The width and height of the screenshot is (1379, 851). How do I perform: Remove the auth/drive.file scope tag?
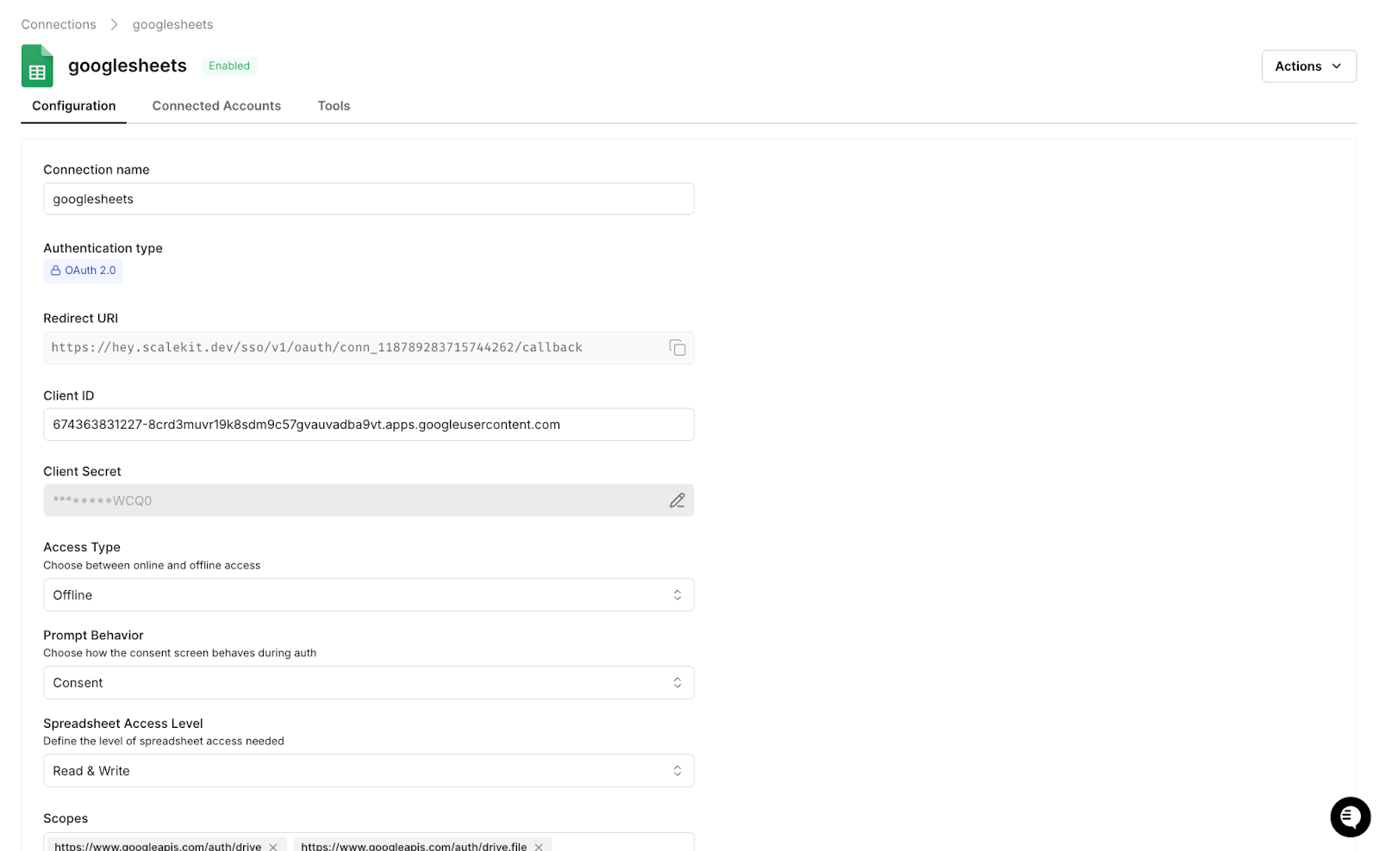click(x=539, y=846)
